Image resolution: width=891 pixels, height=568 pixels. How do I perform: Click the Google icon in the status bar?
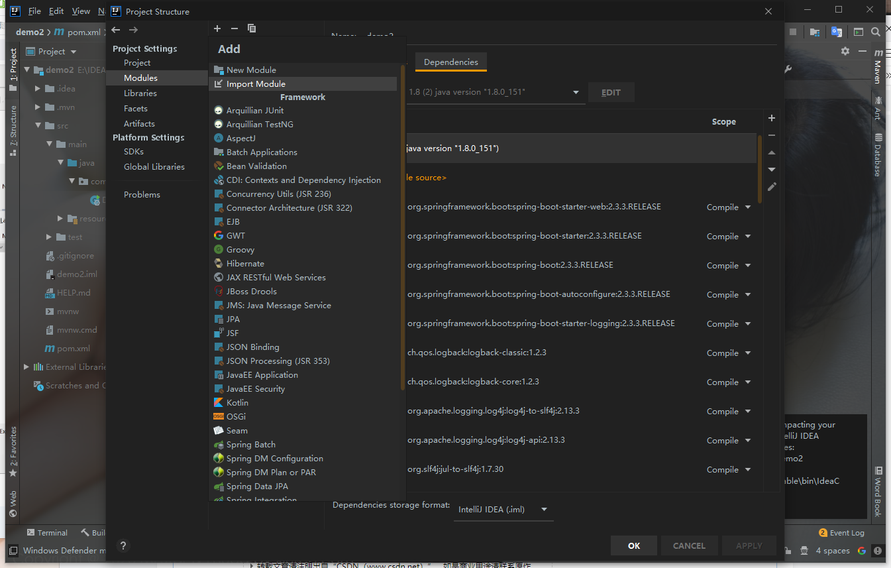[x=862, y=550]
